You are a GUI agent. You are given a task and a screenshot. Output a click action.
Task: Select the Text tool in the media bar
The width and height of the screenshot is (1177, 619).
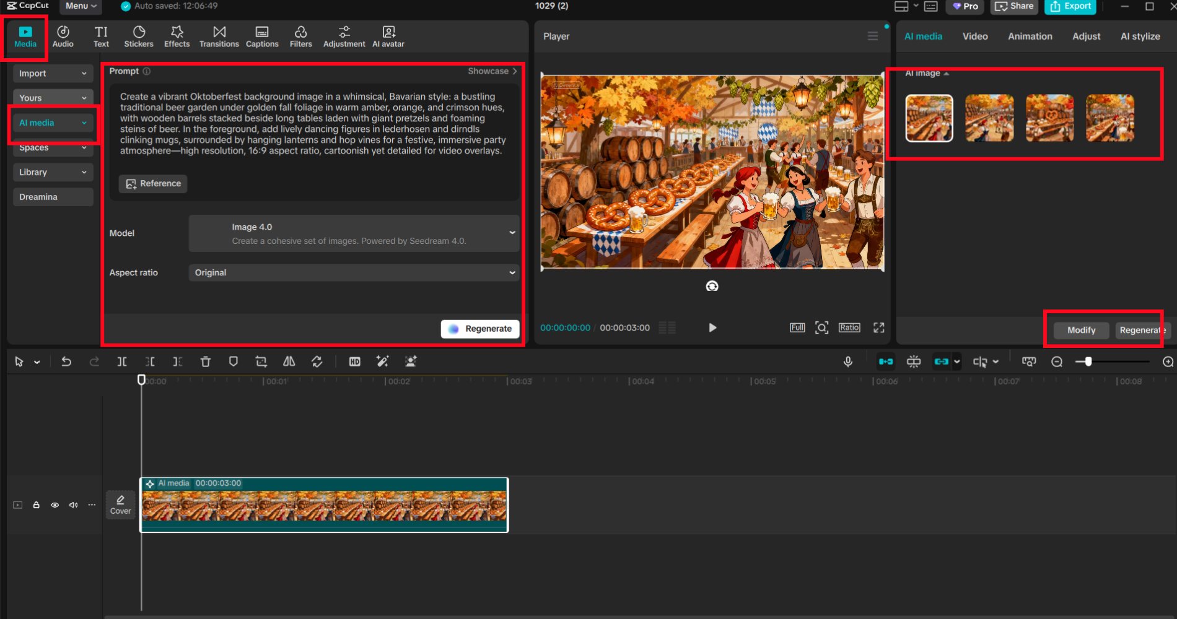tap(101, 35)
